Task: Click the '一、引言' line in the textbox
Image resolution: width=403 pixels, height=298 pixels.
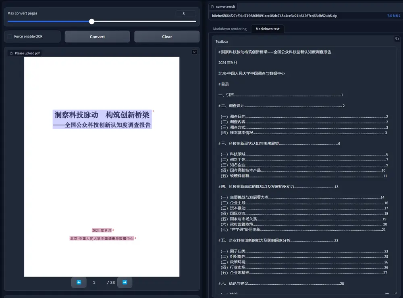Action: [280, 95]
